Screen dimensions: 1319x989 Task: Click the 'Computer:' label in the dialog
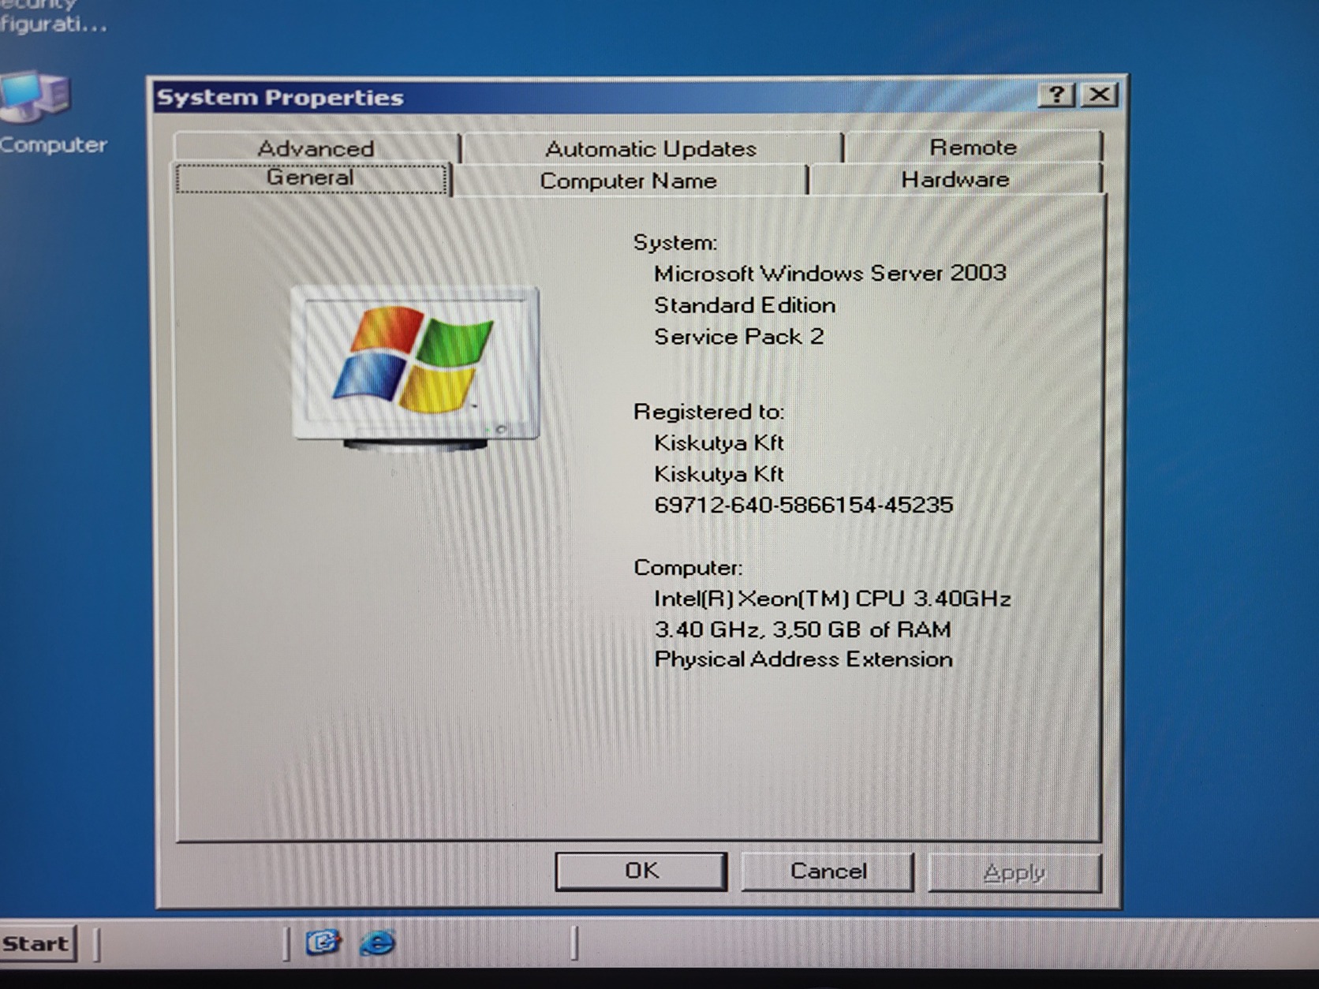click(x=688, y=568)
